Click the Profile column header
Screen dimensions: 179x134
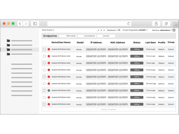(x=161, y=43)
